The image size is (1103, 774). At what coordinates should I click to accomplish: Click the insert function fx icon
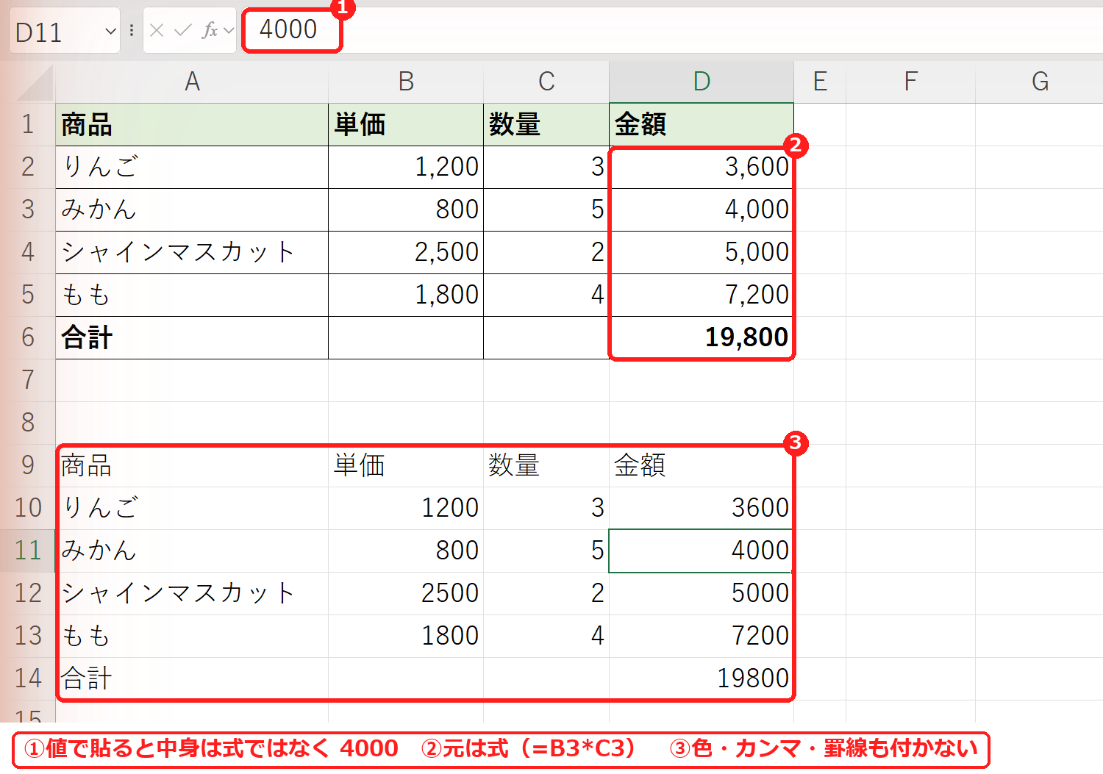pyautogui.click(x=210, y=30)
